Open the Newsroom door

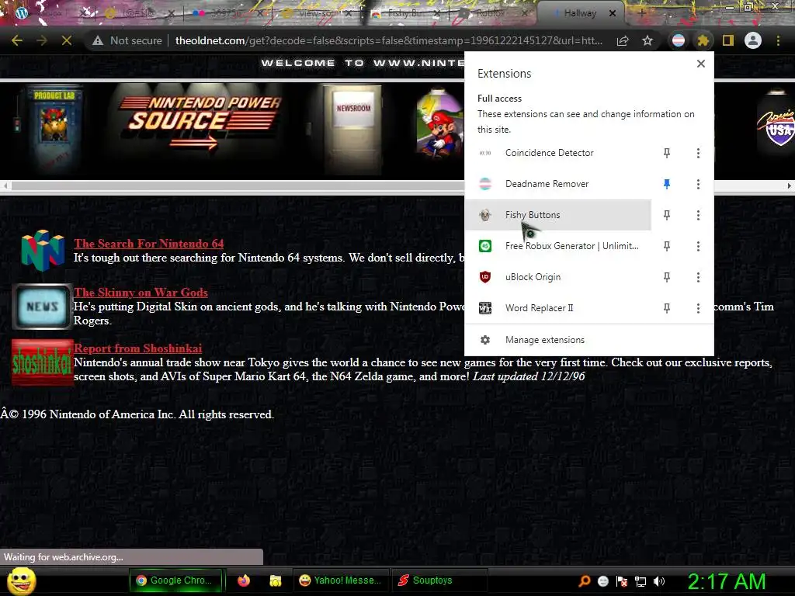[x=353, y=130]
